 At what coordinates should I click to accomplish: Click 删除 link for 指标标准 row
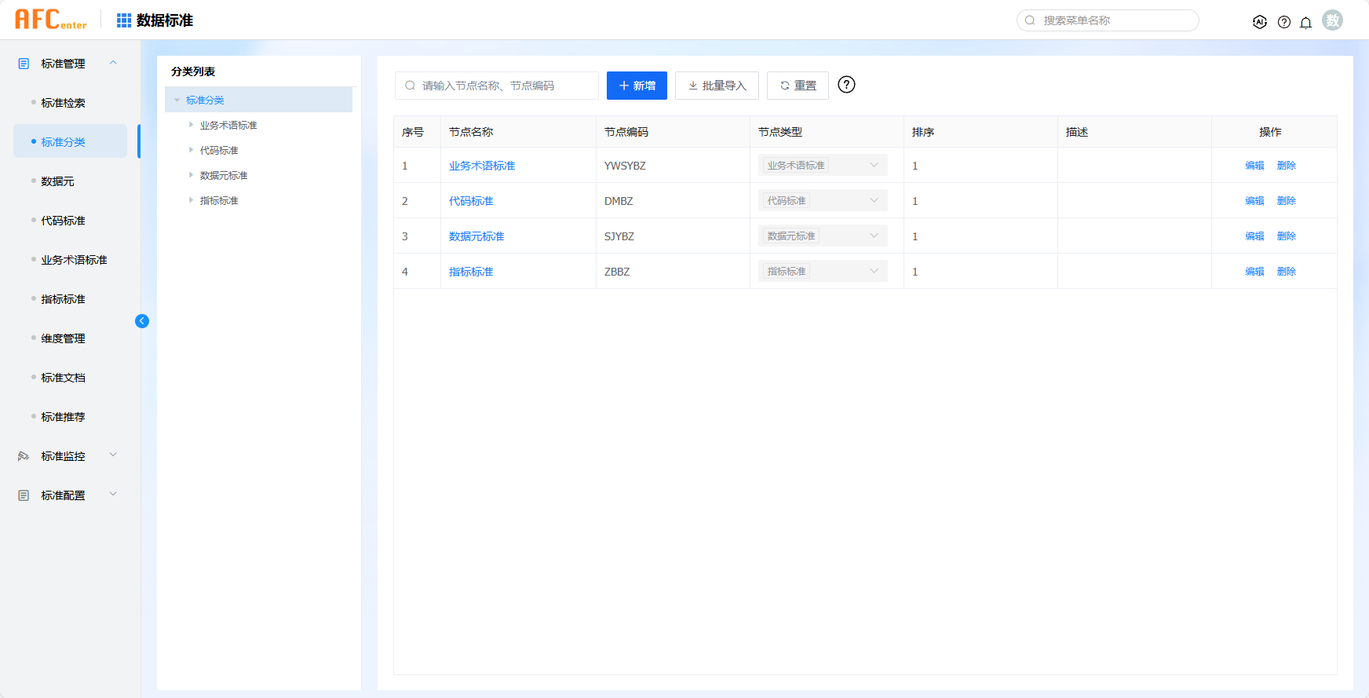[1286, 272]
